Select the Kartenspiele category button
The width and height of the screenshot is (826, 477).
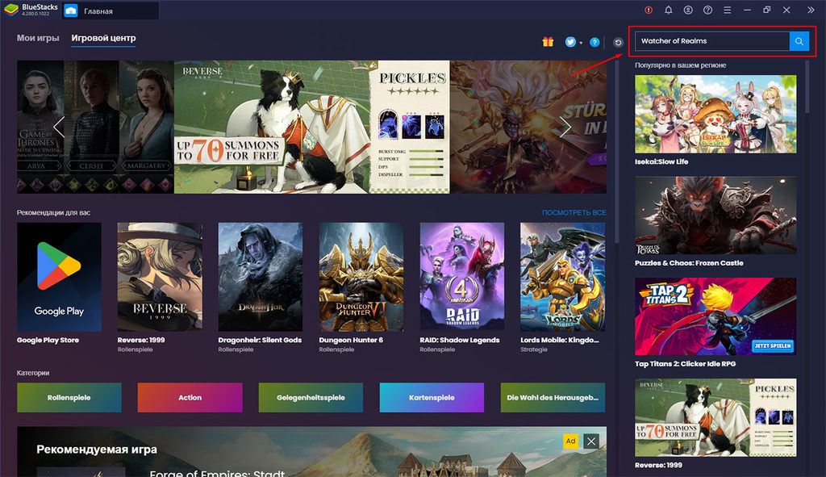(432, 397)
